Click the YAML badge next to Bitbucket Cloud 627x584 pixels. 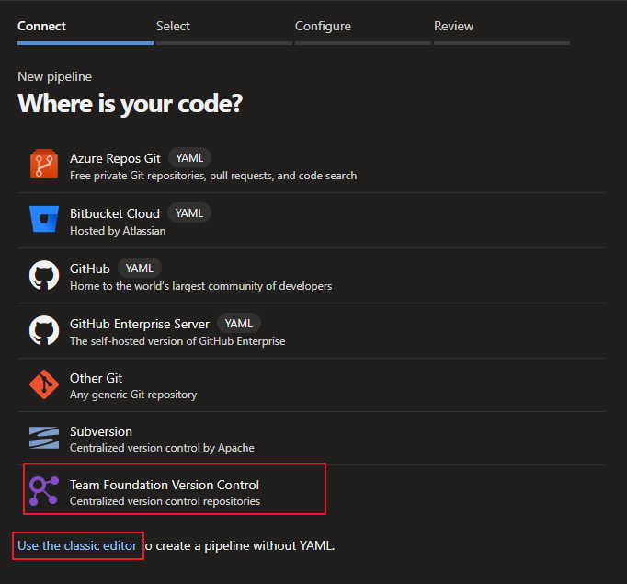(189, 212)
